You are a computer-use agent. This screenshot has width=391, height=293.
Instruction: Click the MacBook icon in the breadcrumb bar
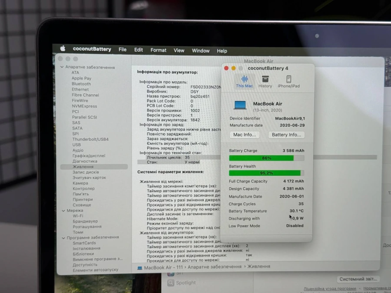[140, 266]
